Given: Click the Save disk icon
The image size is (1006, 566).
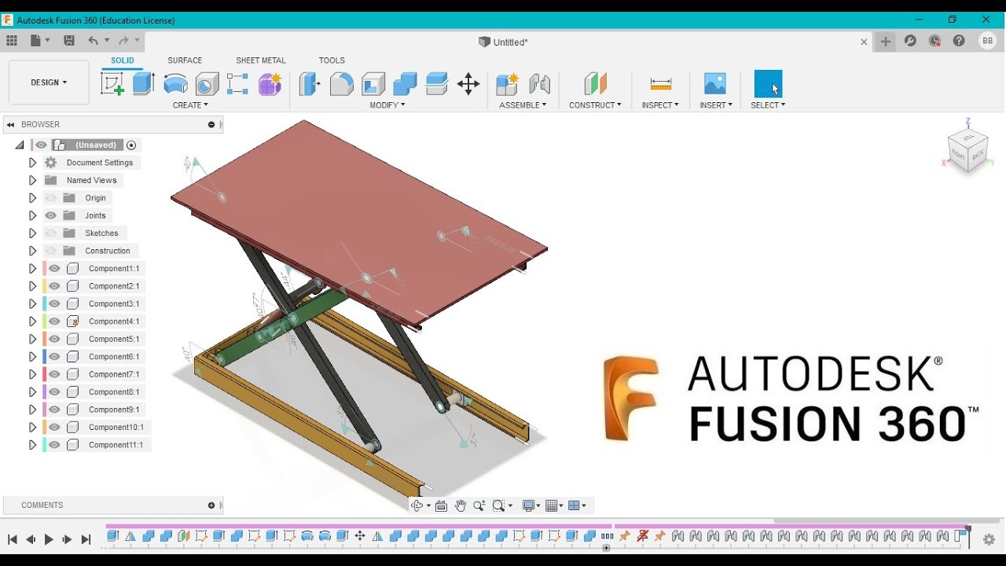Looking at the screenshot, I should point(69,41).
